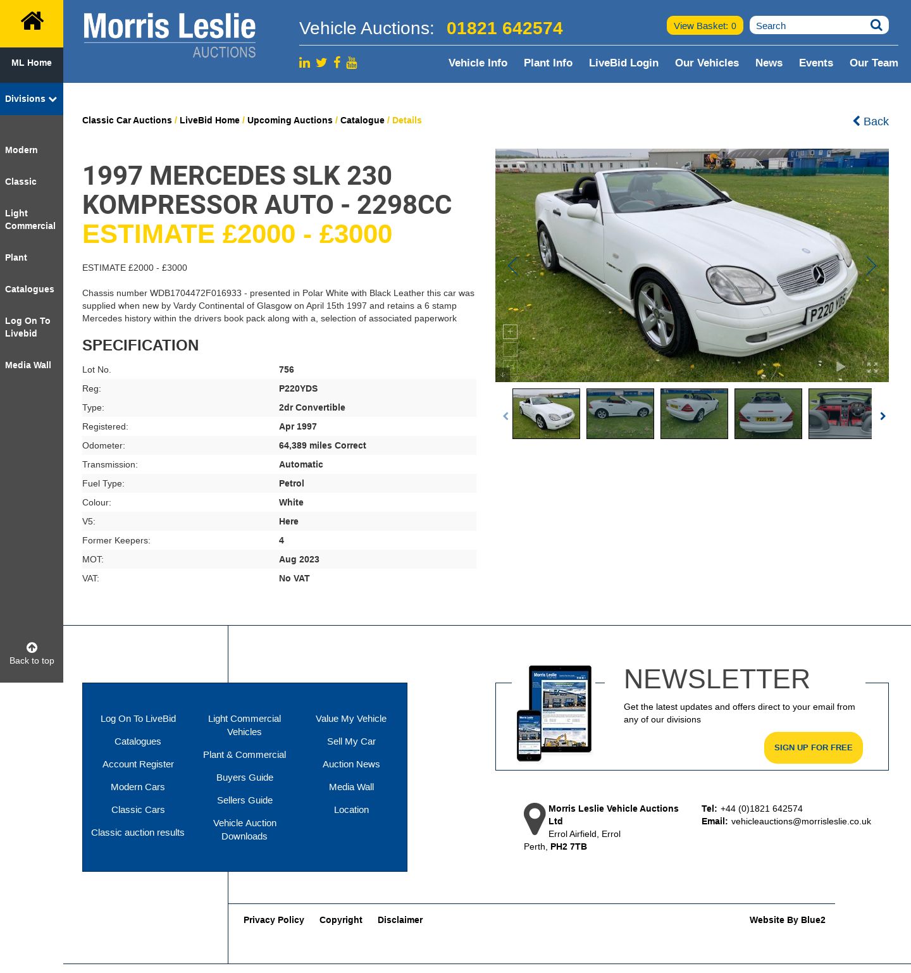Open the Facebook social icon
The height and width of the screenshot is (973, 911).
click(337, 62)
